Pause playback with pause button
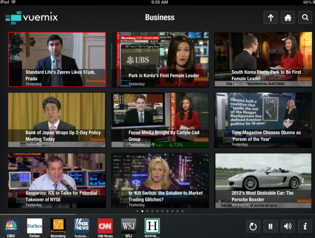The height and width of the screenshot is (238, 315). coord(270,226)
